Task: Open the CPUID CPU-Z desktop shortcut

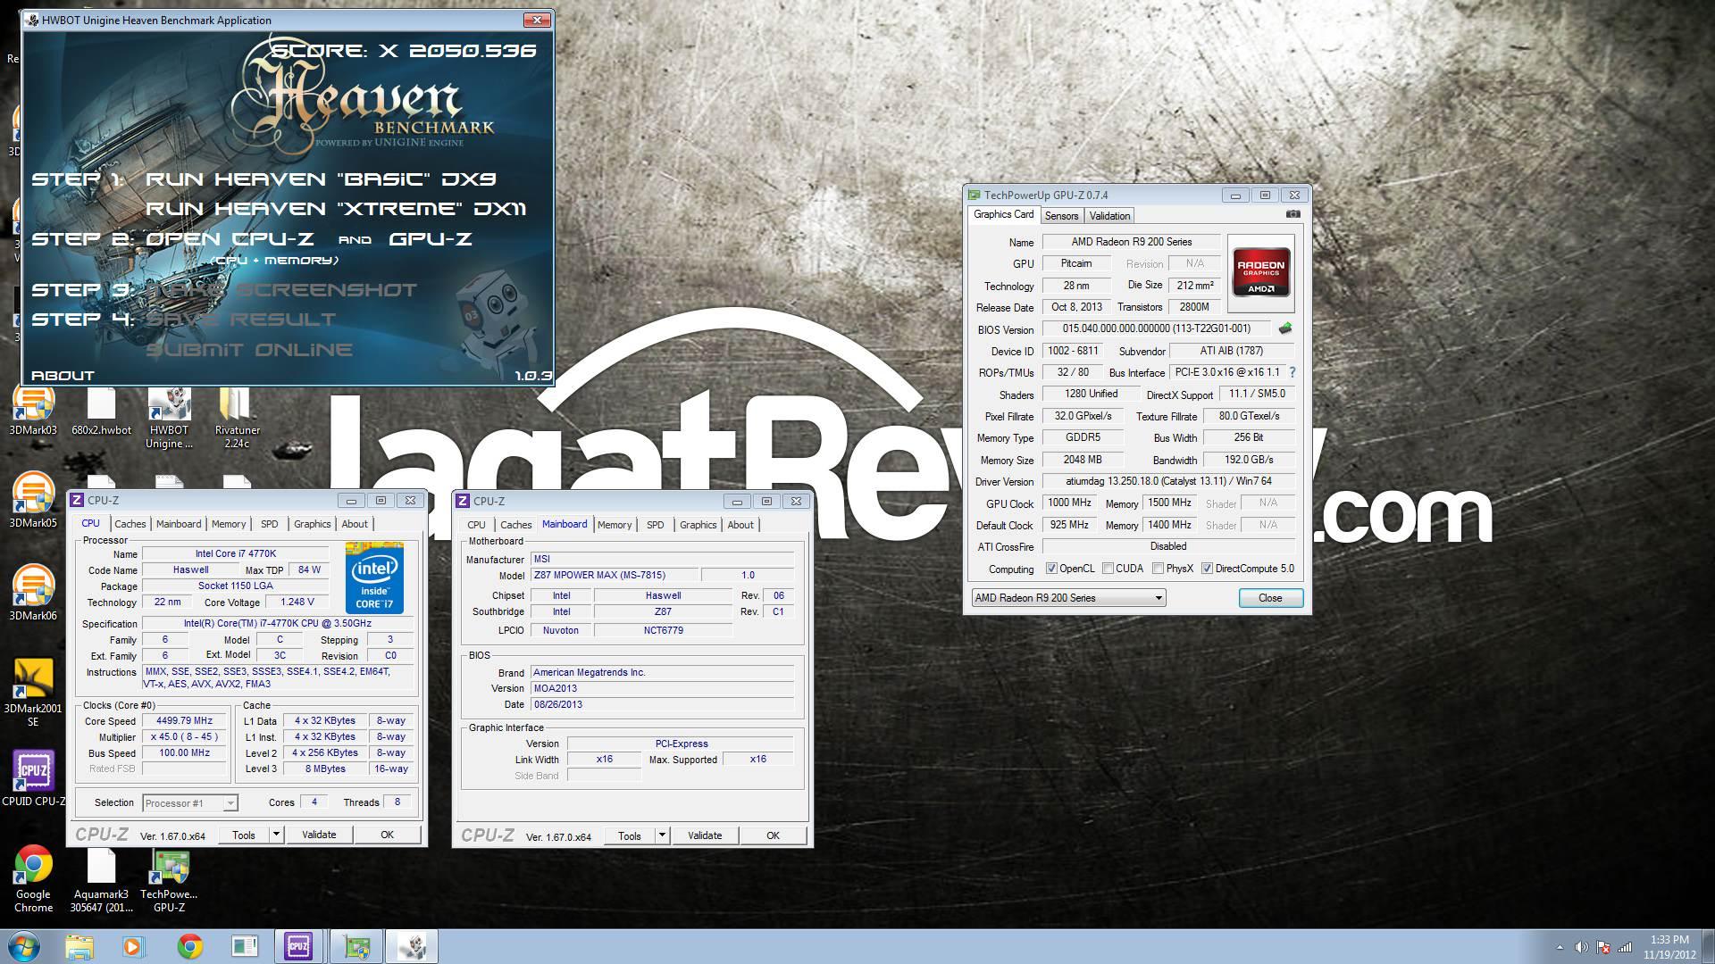Action: 33,778
